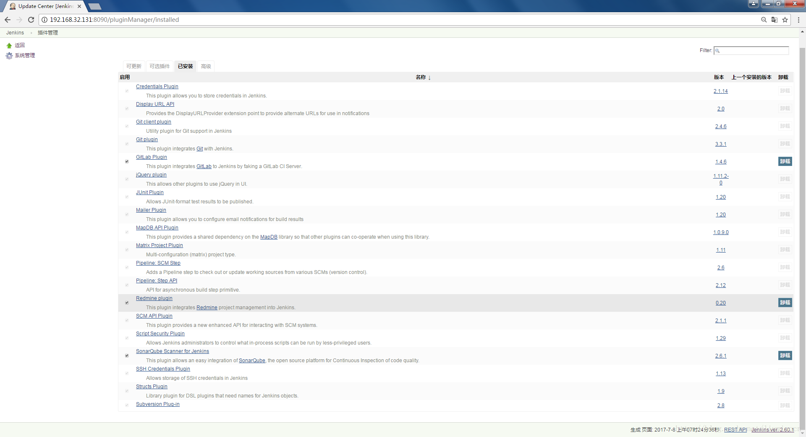This screenshot has height=437, width=806.
Task: Click the 启用 column header
Action: 125,77
